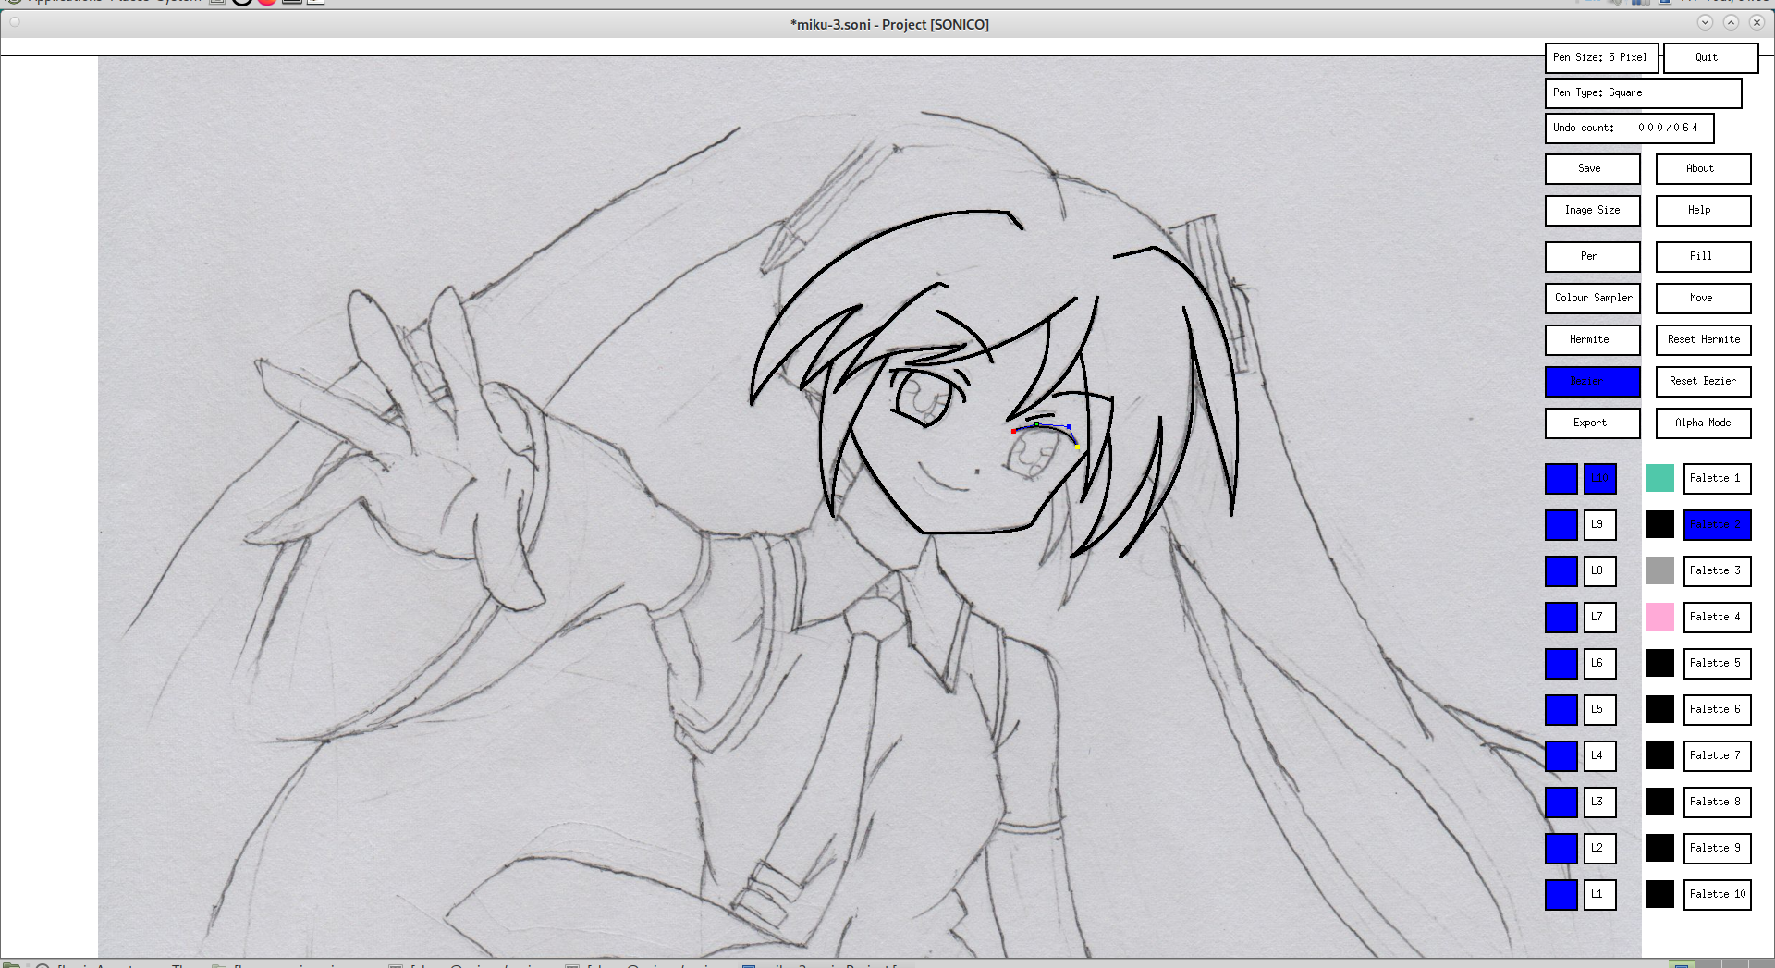Save the project
1775x968 pixels.
point(1592,168)
